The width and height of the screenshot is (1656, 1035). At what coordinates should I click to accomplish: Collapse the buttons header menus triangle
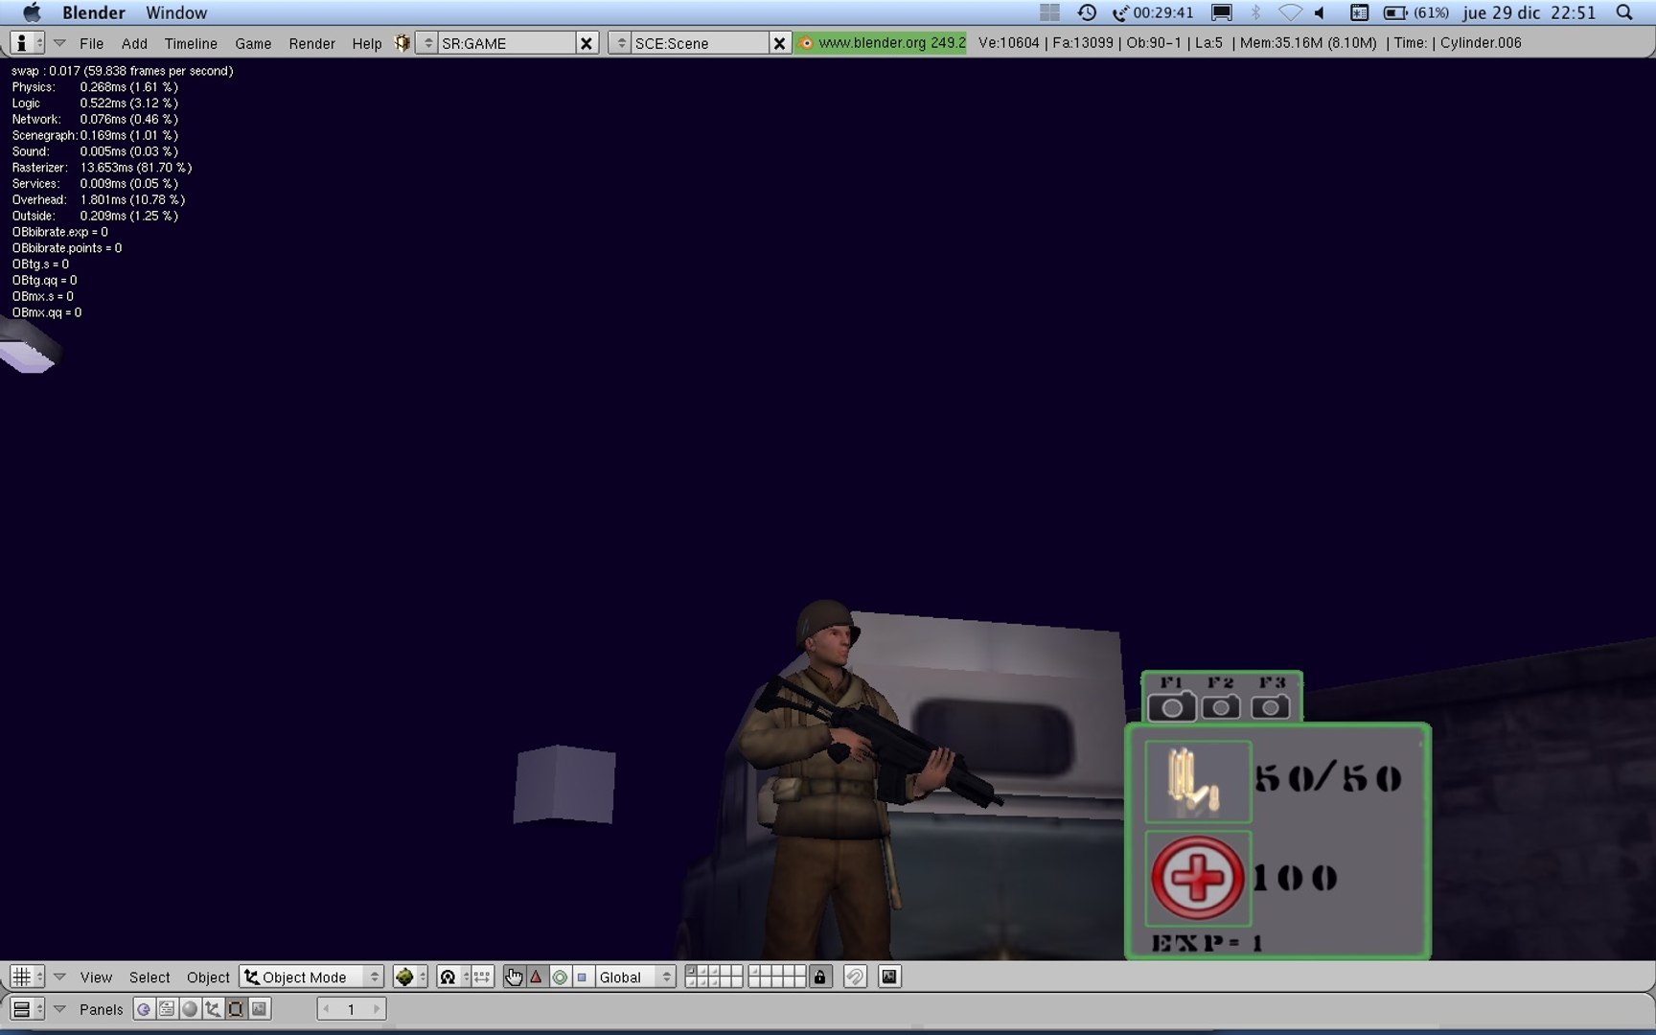[x=59, y=1009]
